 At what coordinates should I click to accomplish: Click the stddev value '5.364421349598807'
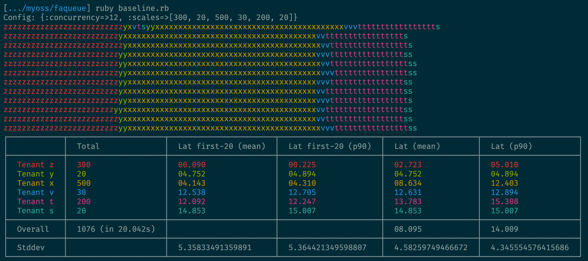coord(328,248)
